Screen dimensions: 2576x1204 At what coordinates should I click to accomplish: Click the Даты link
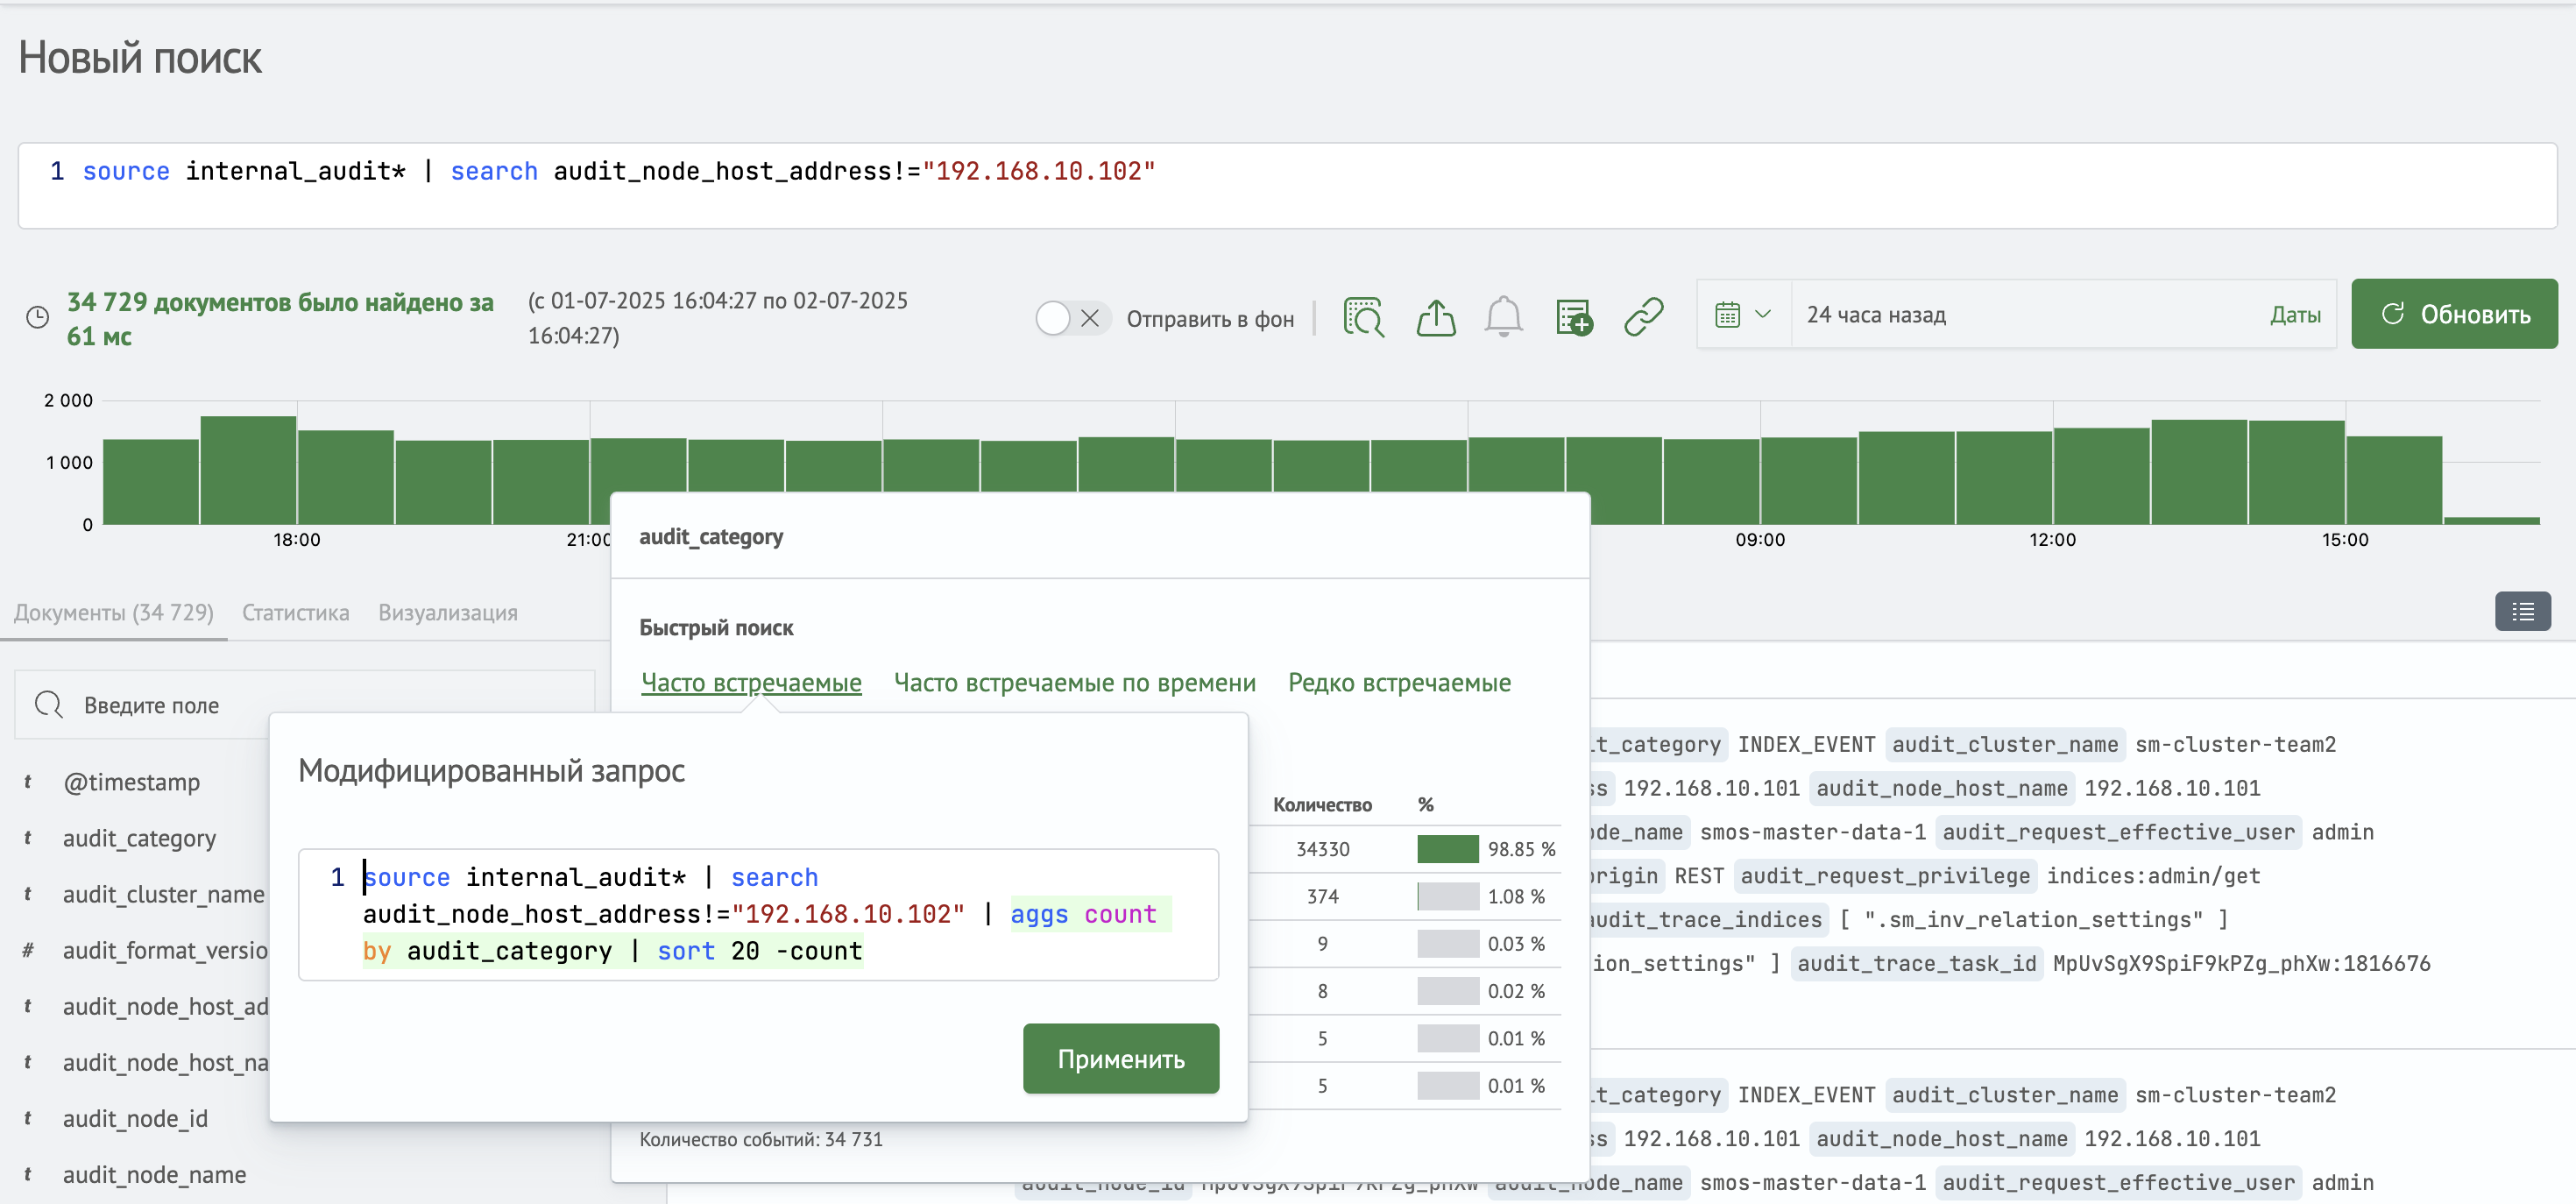[x=2294, y=315]
